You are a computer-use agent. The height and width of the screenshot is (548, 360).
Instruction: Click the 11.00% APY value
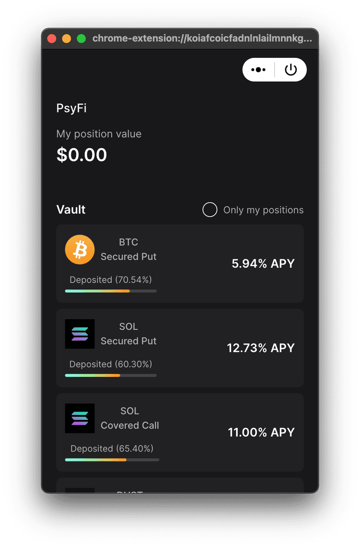(261, 433)
